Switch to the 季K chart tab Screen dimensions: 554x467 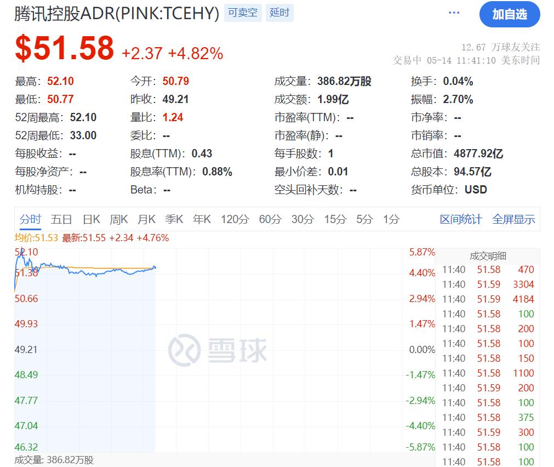[174, 219]
